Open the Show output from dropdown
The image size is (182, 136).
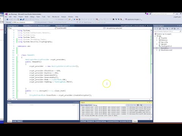109,105
